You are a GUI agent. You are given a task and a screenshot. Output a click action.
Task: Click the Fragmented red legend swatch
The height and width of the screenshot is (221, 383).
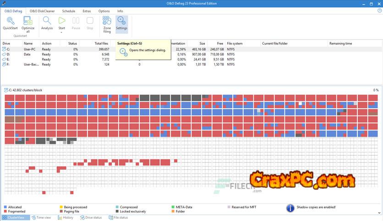click(5, 211)
